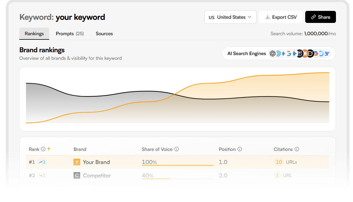Click the blue DeepSeek whale icon
This screenshot has height=202, width=353.
327,53
